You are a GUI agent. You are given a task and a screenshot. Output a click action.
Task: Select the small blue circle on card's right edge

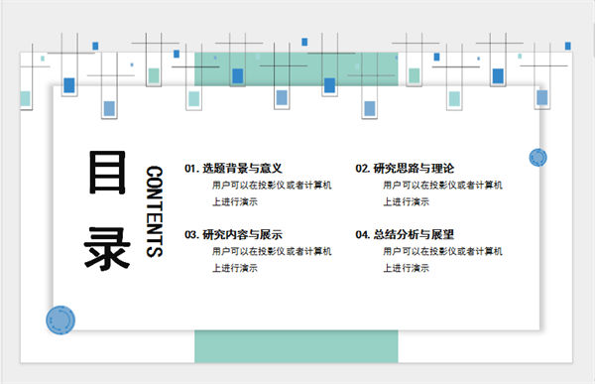tap(537, 157)
